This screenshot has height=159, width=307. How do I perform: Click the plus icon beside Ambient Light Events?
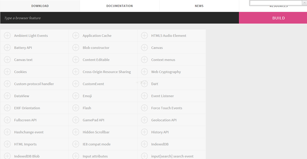(x=7, y=36)
